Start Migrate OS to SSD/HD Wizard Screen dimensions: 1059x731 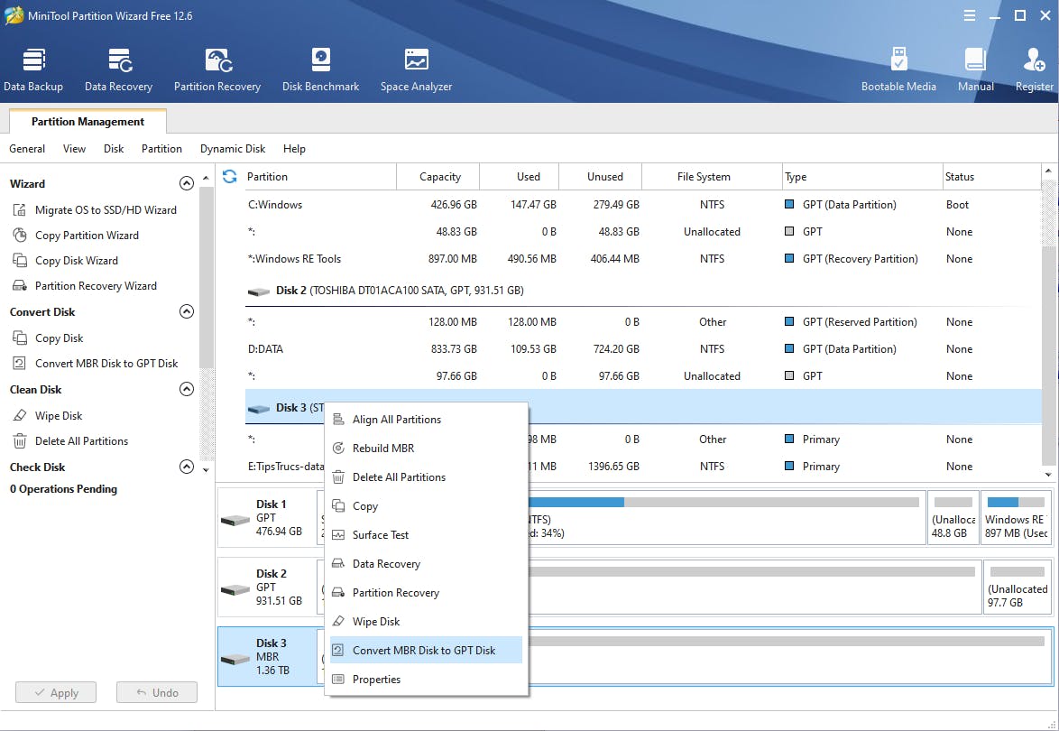(106, 210)
